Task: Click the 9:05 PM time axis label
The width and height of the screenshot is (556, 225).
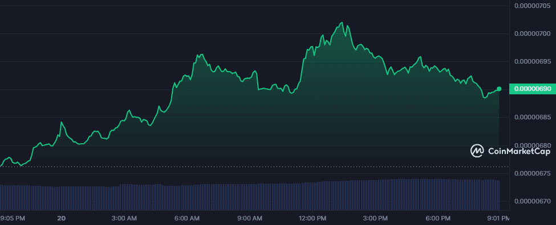Action: click(x=13, y=218)
